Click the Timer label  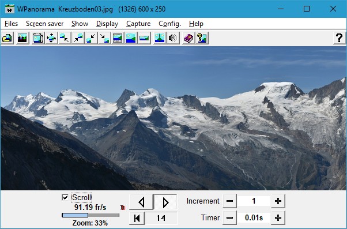click(210, 218)
